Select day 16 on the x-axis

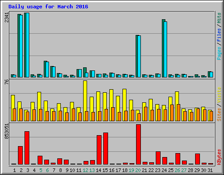click(112, 170)
